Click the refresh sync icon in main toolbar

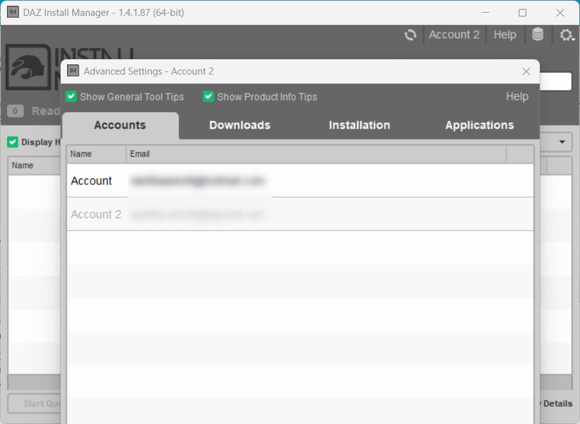[x=410, y=34]
